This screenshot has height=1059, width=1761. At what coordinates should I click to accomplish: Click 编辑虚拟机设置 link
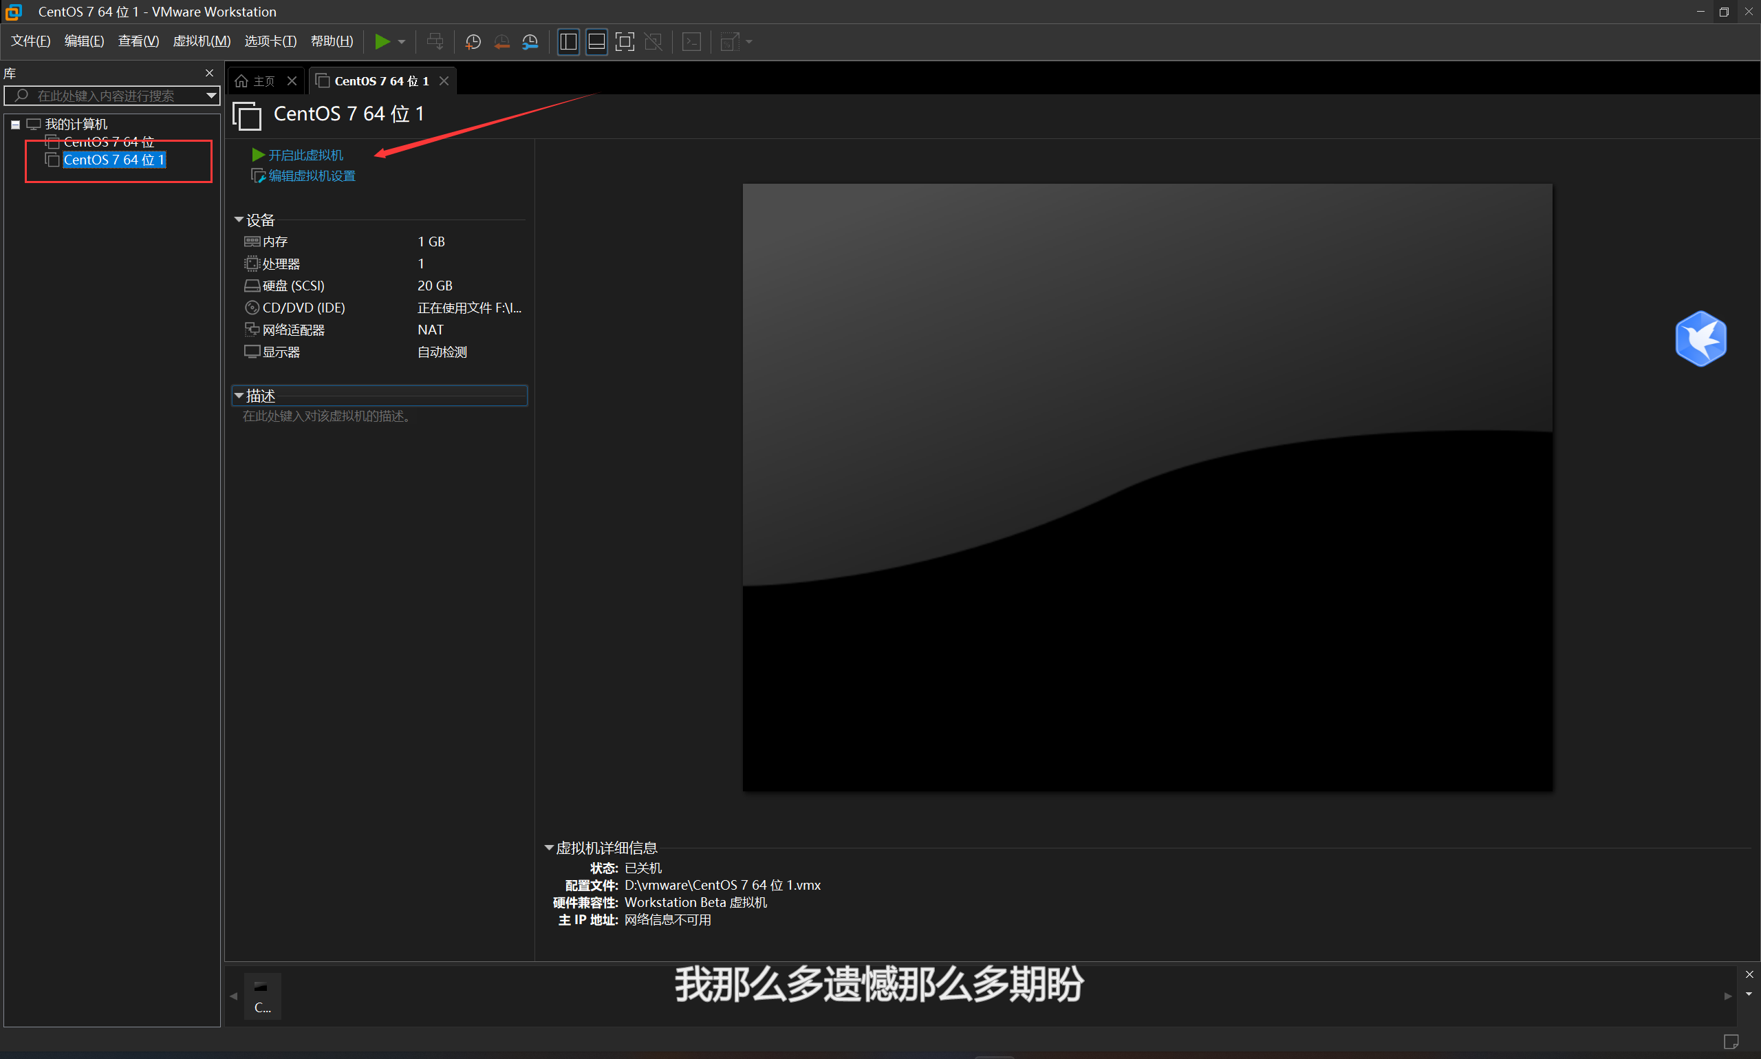(311, 175)
